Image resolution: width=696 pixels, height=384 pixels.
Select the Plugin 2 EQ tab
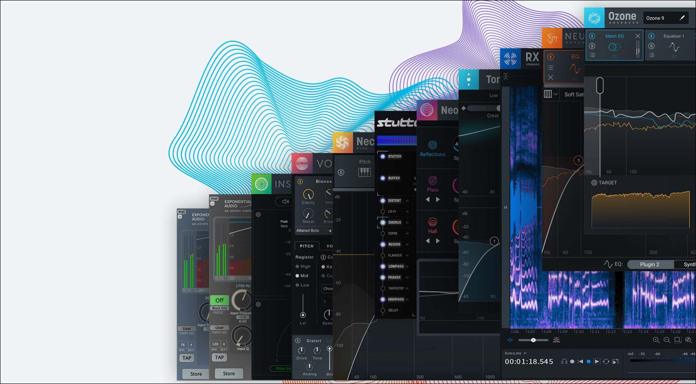click(x=649, y=264)
